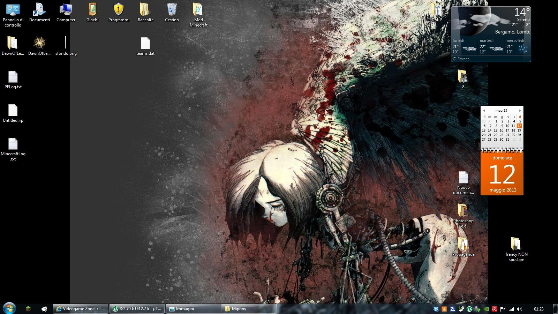The height and width of the screenshot is (314, 558).
Task: Open the Raccolte folder
Action: pos(145,13)
